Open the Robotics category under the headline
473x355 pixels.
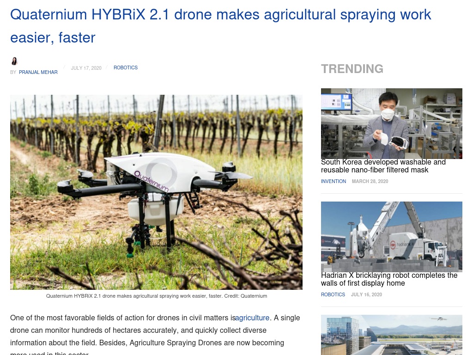coord(126,67)
